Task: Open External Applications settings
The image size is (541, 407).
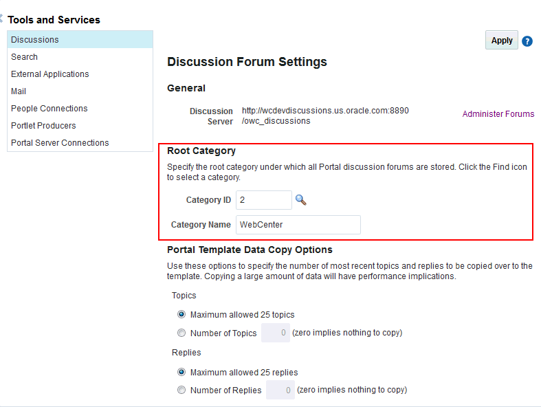Action: point(80,74)
